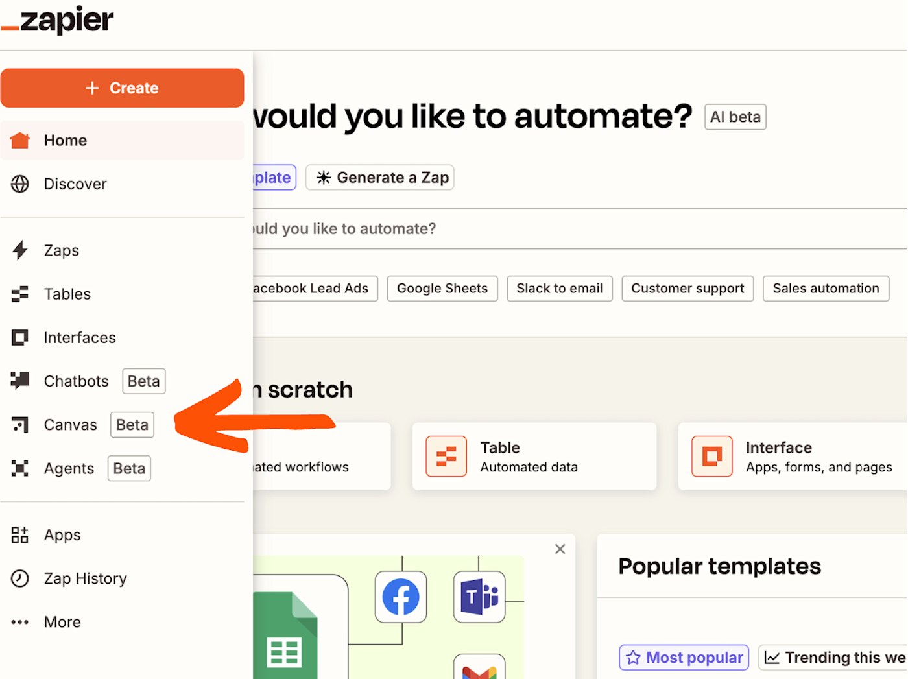The width and height of the screenshot is (908, 679).
Task: Click the AI beta badge
Action: 735,117
